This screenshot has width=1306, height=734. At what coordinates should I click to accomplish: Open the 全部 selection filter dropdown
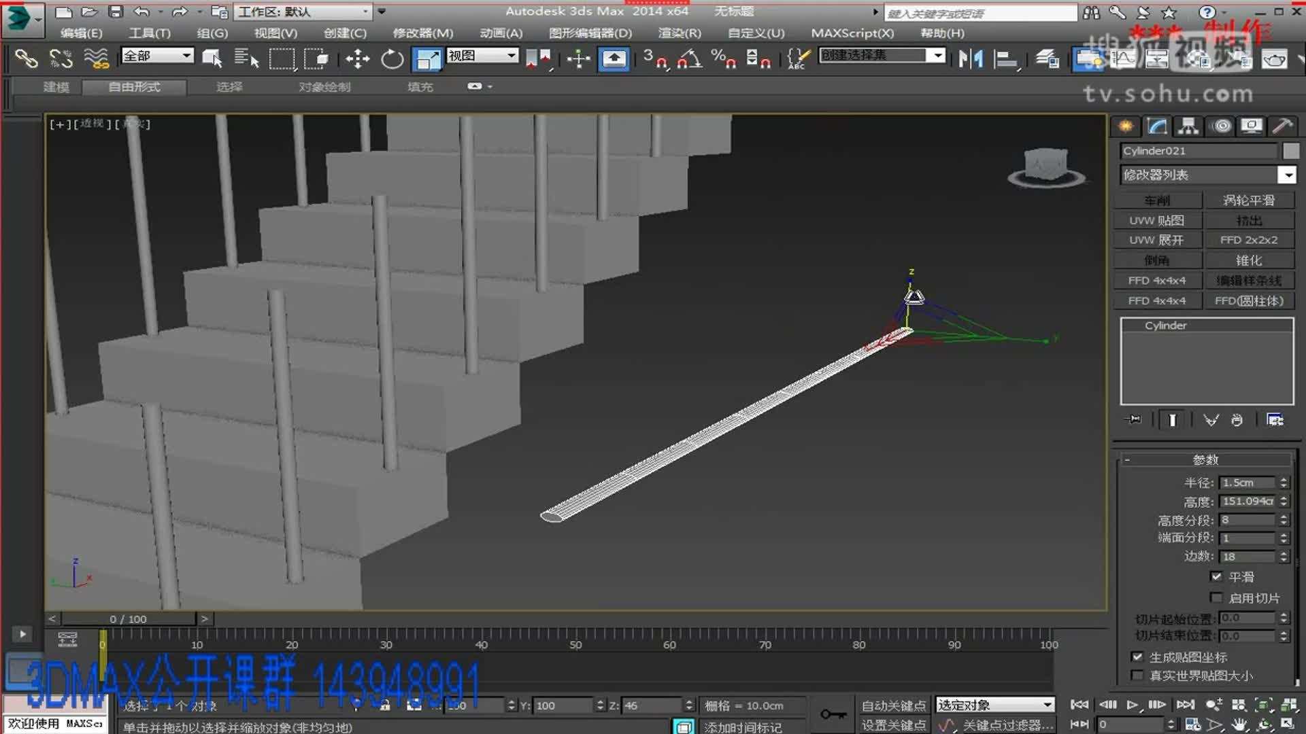[x=185, y=55]
